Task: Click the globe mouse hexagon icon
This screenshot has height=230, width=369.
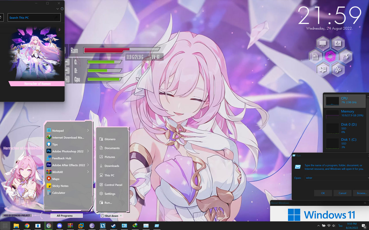Action: pyautogui.click(x=345, y=57)
